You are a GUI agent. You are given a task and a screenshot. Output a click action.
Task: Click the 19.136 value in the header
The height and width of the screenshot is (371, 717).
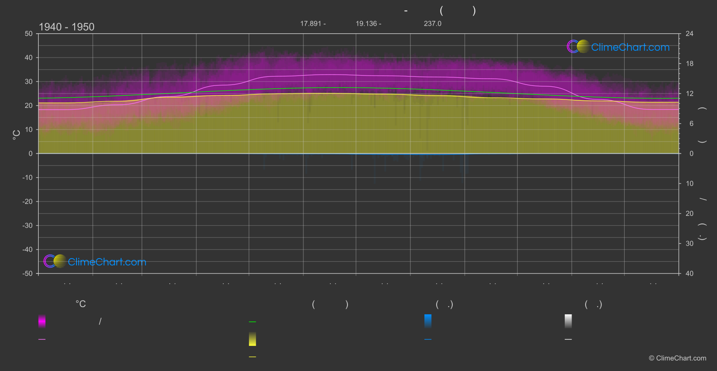(x=366, y=23)
